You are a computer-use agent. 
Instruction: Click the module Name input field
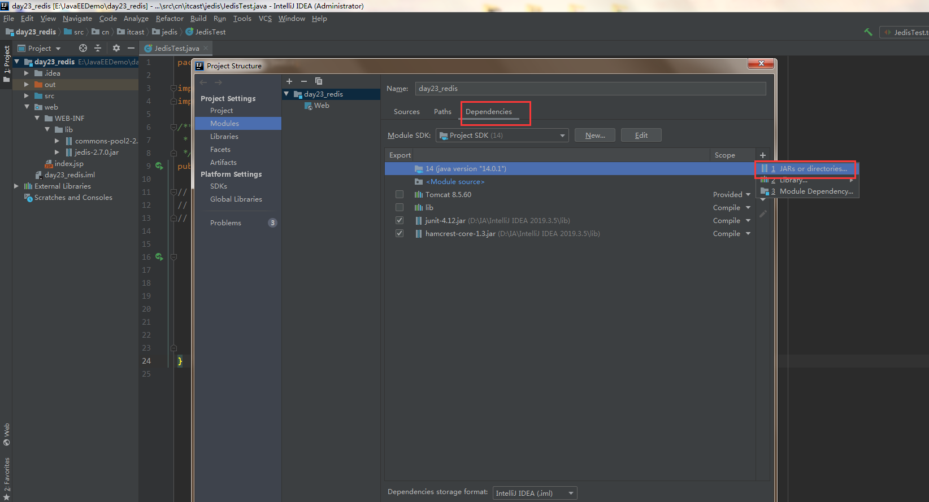(591, 89)
